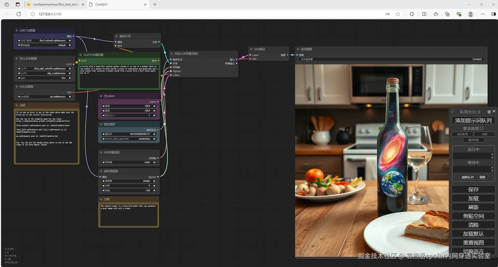Open the 剪枝类型 default selector

tap(44, 45)
